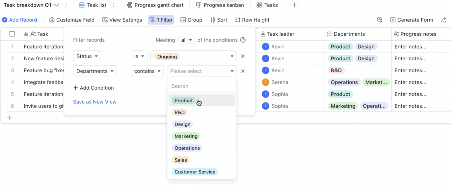The image size is (453, 188).
Task: Click the Task column header
Action: click(x=42, y=34)
